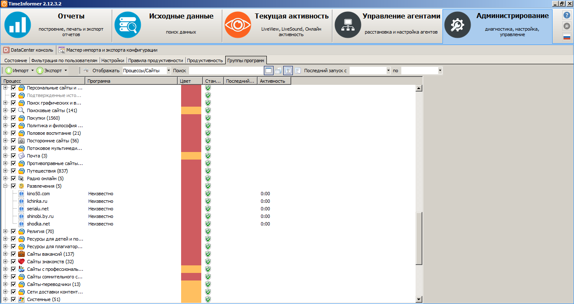Screen dimensions: 574x304
Task: Open DataCenter консоль
Action: tap(28, 50)
